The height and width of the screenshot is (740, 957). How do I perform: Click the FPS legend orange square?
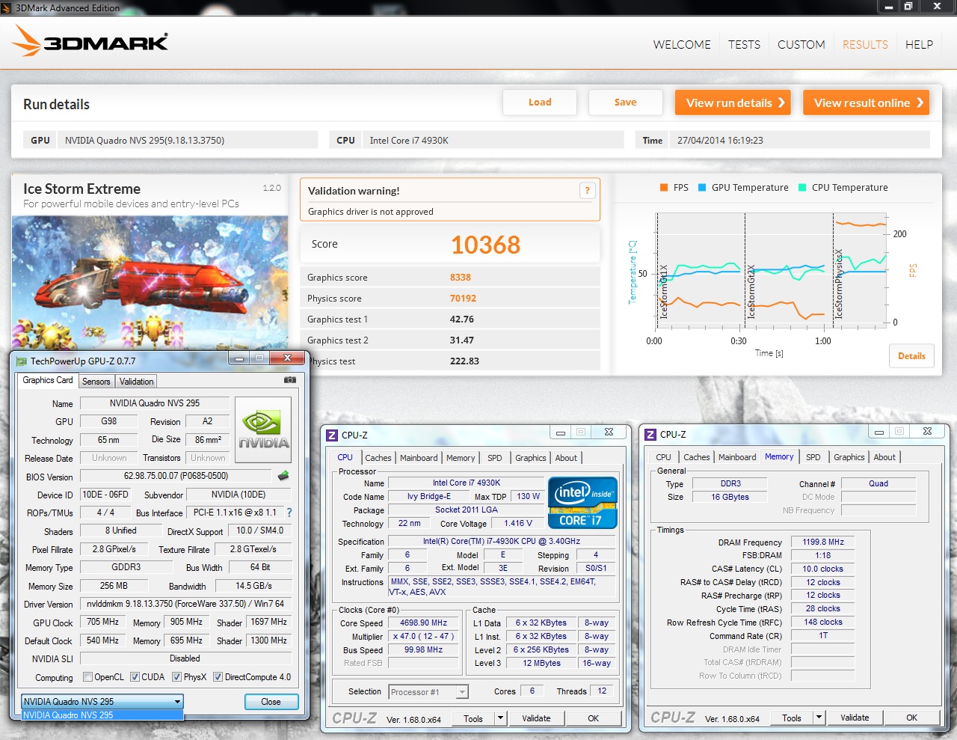point(664,188)
